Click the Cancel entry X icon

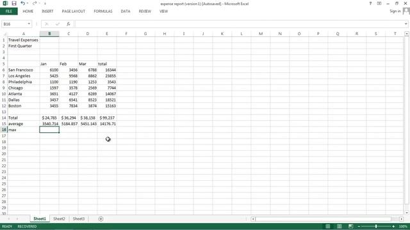coord(47,24)
